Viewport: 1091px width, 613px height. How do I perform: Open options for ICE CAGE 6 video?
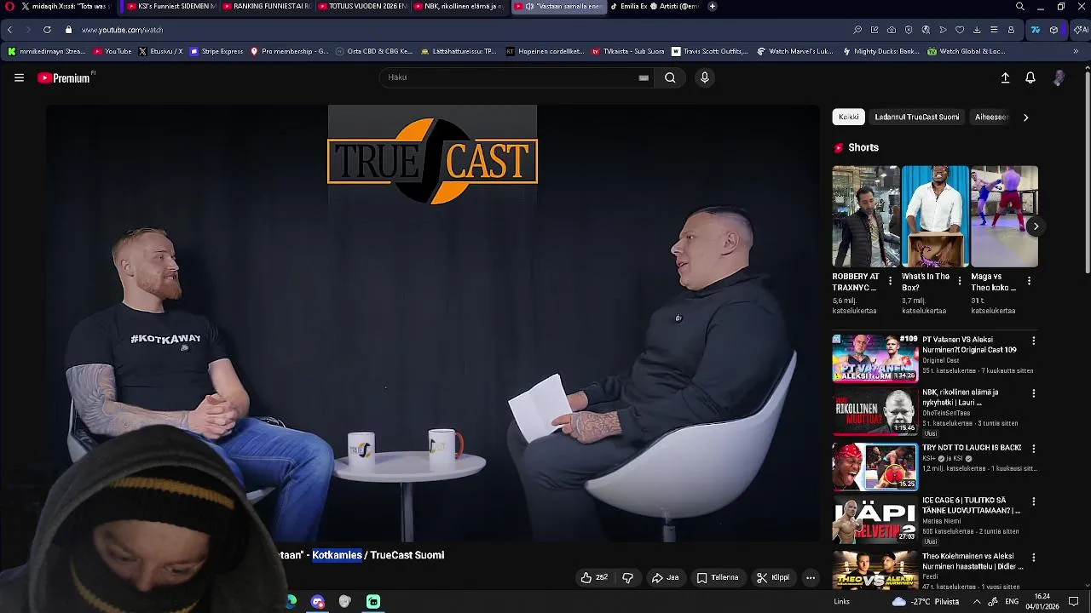coord(1033,502)
